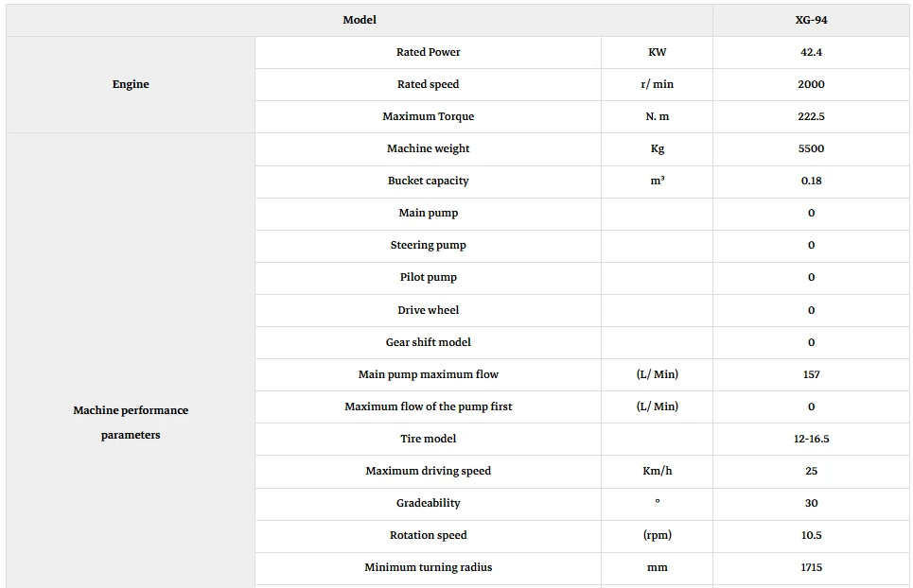The image size is (913, 588).
Task: Click the 42.4 rated power value
Action: pos(811,52)
